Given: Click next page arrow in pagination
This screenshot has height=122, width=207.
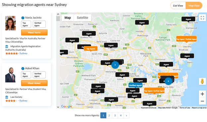Looking at the screenshot, I should point(126,115).
